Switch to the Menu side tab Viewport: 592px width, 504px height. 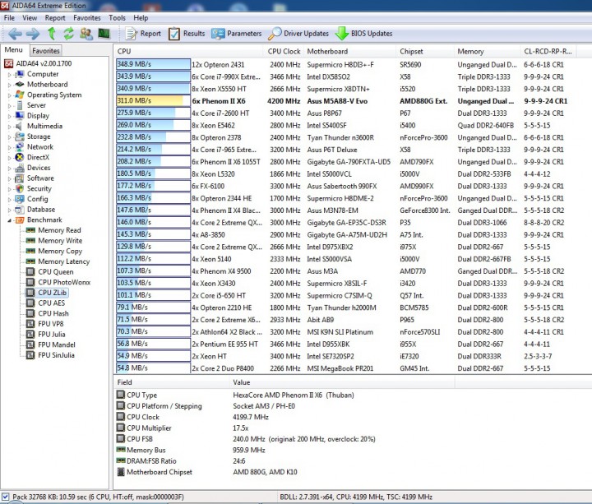click(x=14, y=50)
